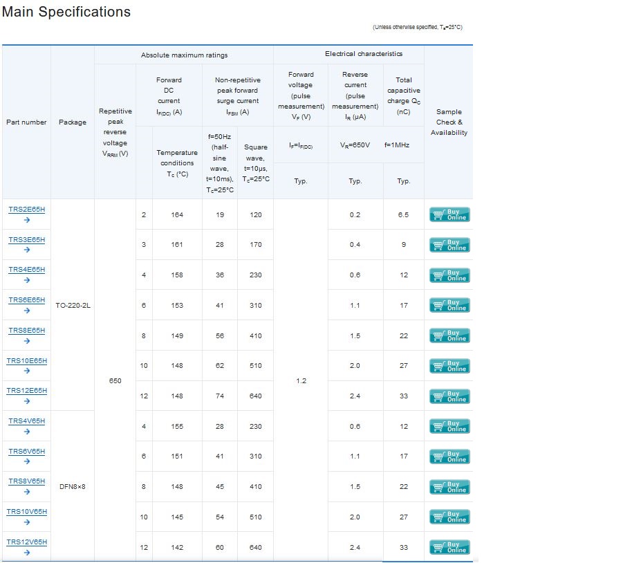
Task: Buy TRS12E65H online
Action: click(x=449, y=396)
